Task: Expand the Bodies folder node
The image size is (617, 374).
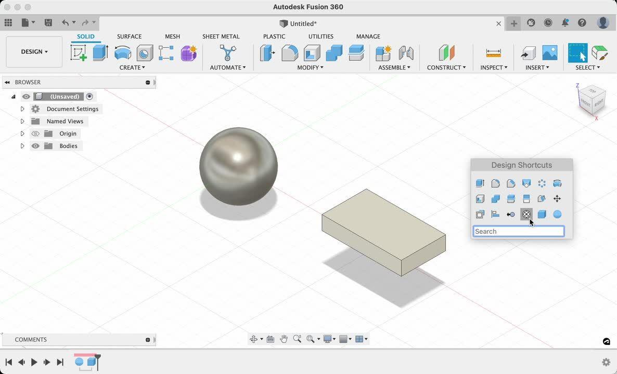Action: click(x=22, y=146)
